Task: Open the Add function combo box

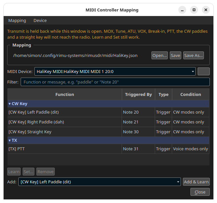Action: [100, 182]
